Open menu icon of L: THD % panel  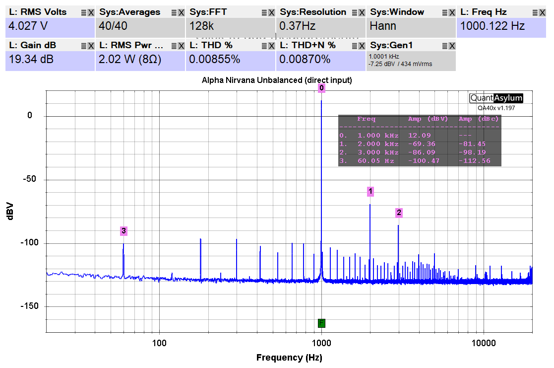pos(264,46)
